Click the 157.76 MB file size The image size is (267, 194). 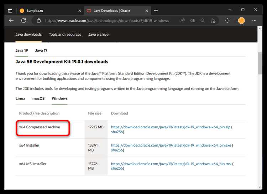(93, 166)
